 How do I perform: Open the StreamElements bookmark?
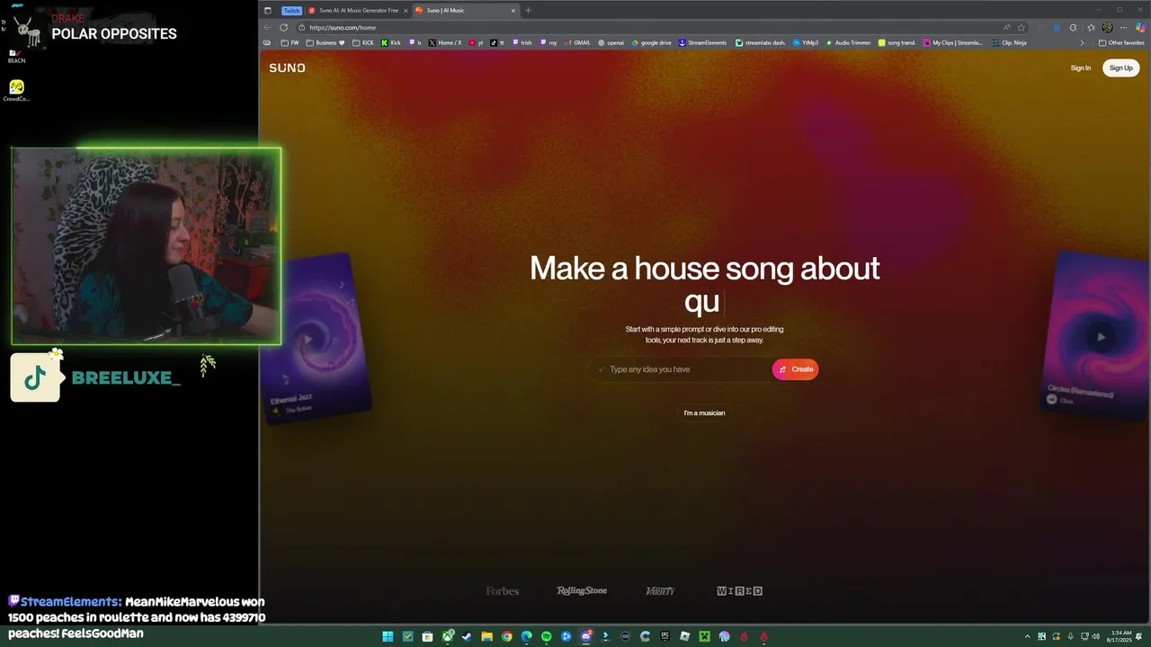[703, 42]
